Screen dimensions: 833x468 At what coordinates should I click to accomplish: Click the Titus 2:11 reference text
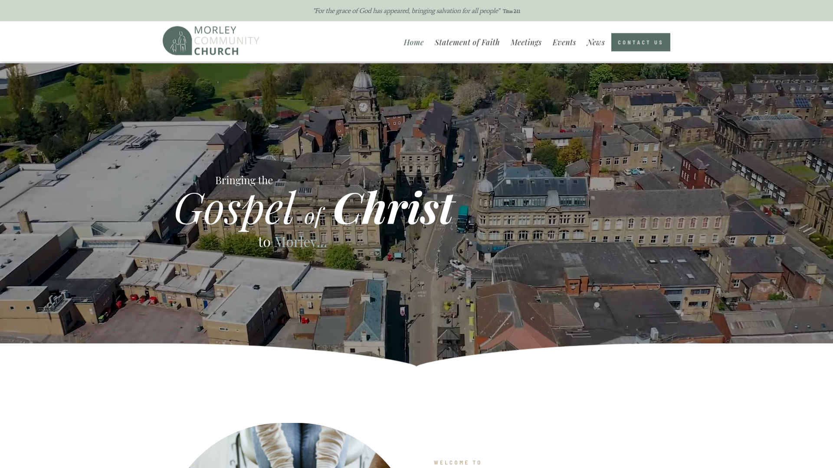click(x=512, y=11)
